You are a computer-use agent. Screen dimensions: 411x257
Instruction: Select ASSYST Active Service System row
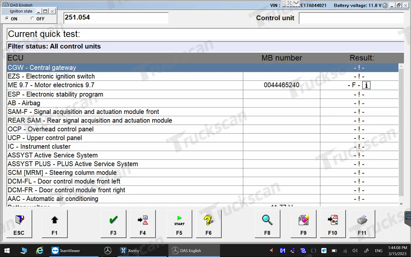tap(202, 155)
